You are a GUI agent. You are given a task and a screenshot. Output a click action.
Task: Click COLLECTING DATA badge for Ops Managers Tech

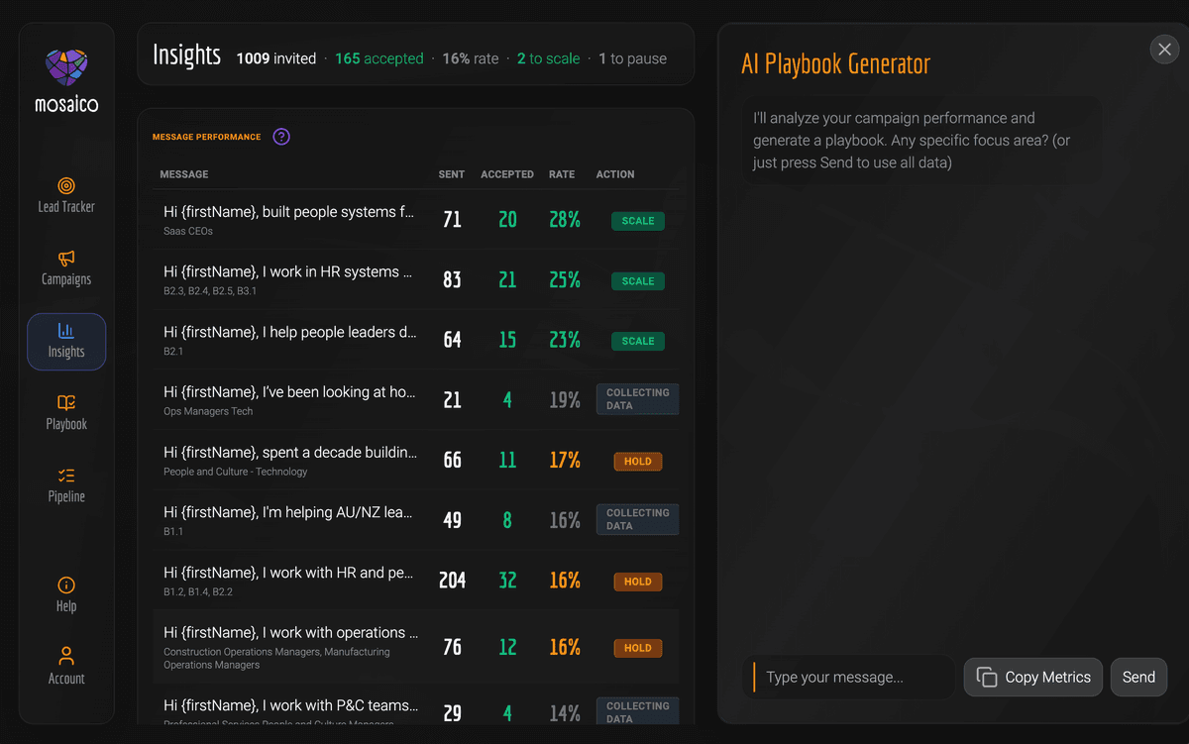(x=638, y=399)
